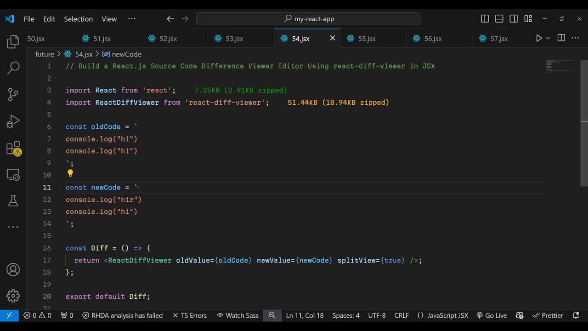
Task: Click line number 17 in gutter
Action: coord(47,260)
